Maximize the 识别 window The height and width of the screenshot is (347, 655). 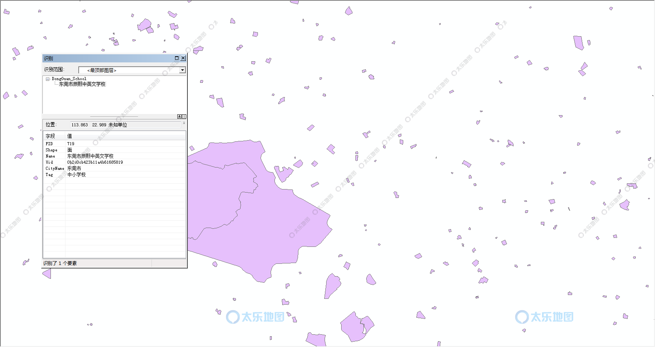177,58
